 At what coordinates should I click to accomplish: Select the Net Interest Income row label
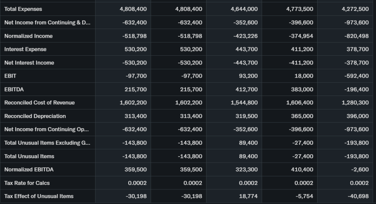[x=29, y=63]
